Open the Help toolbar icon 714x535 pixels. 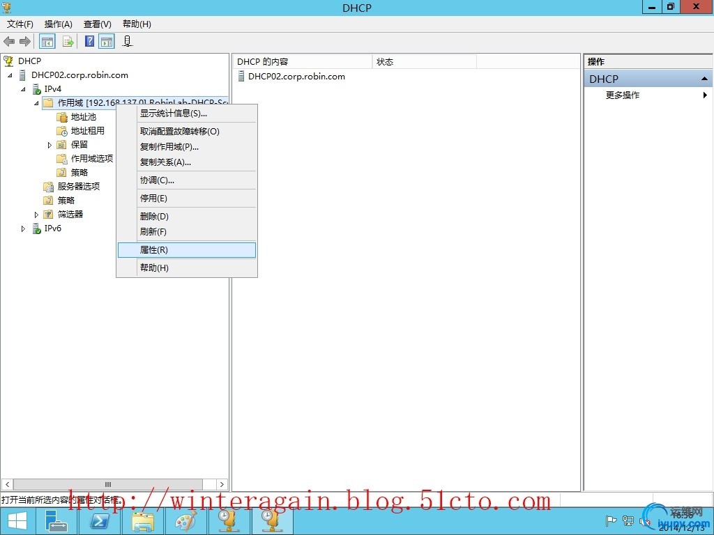coord(90,41)
